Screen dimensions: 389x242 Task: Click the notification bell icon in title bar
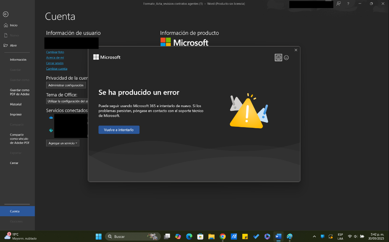[338, 4]
